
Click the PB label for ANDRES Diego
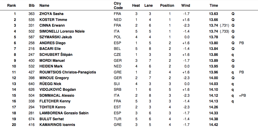click(241, 43)
